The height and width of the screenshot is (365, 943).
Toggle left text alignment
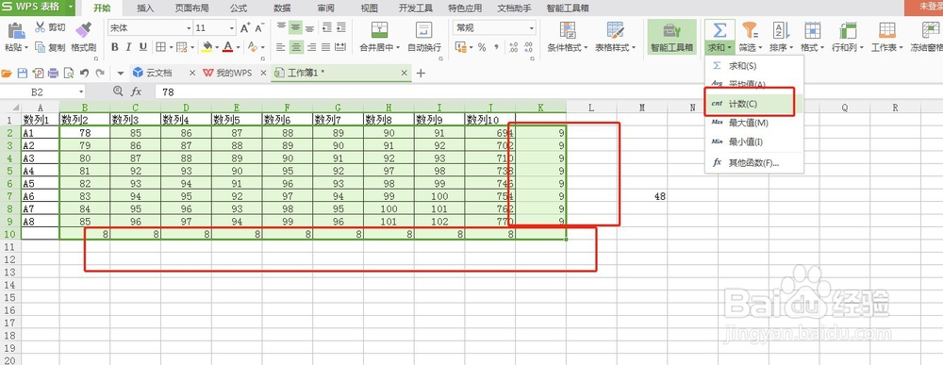281,47
